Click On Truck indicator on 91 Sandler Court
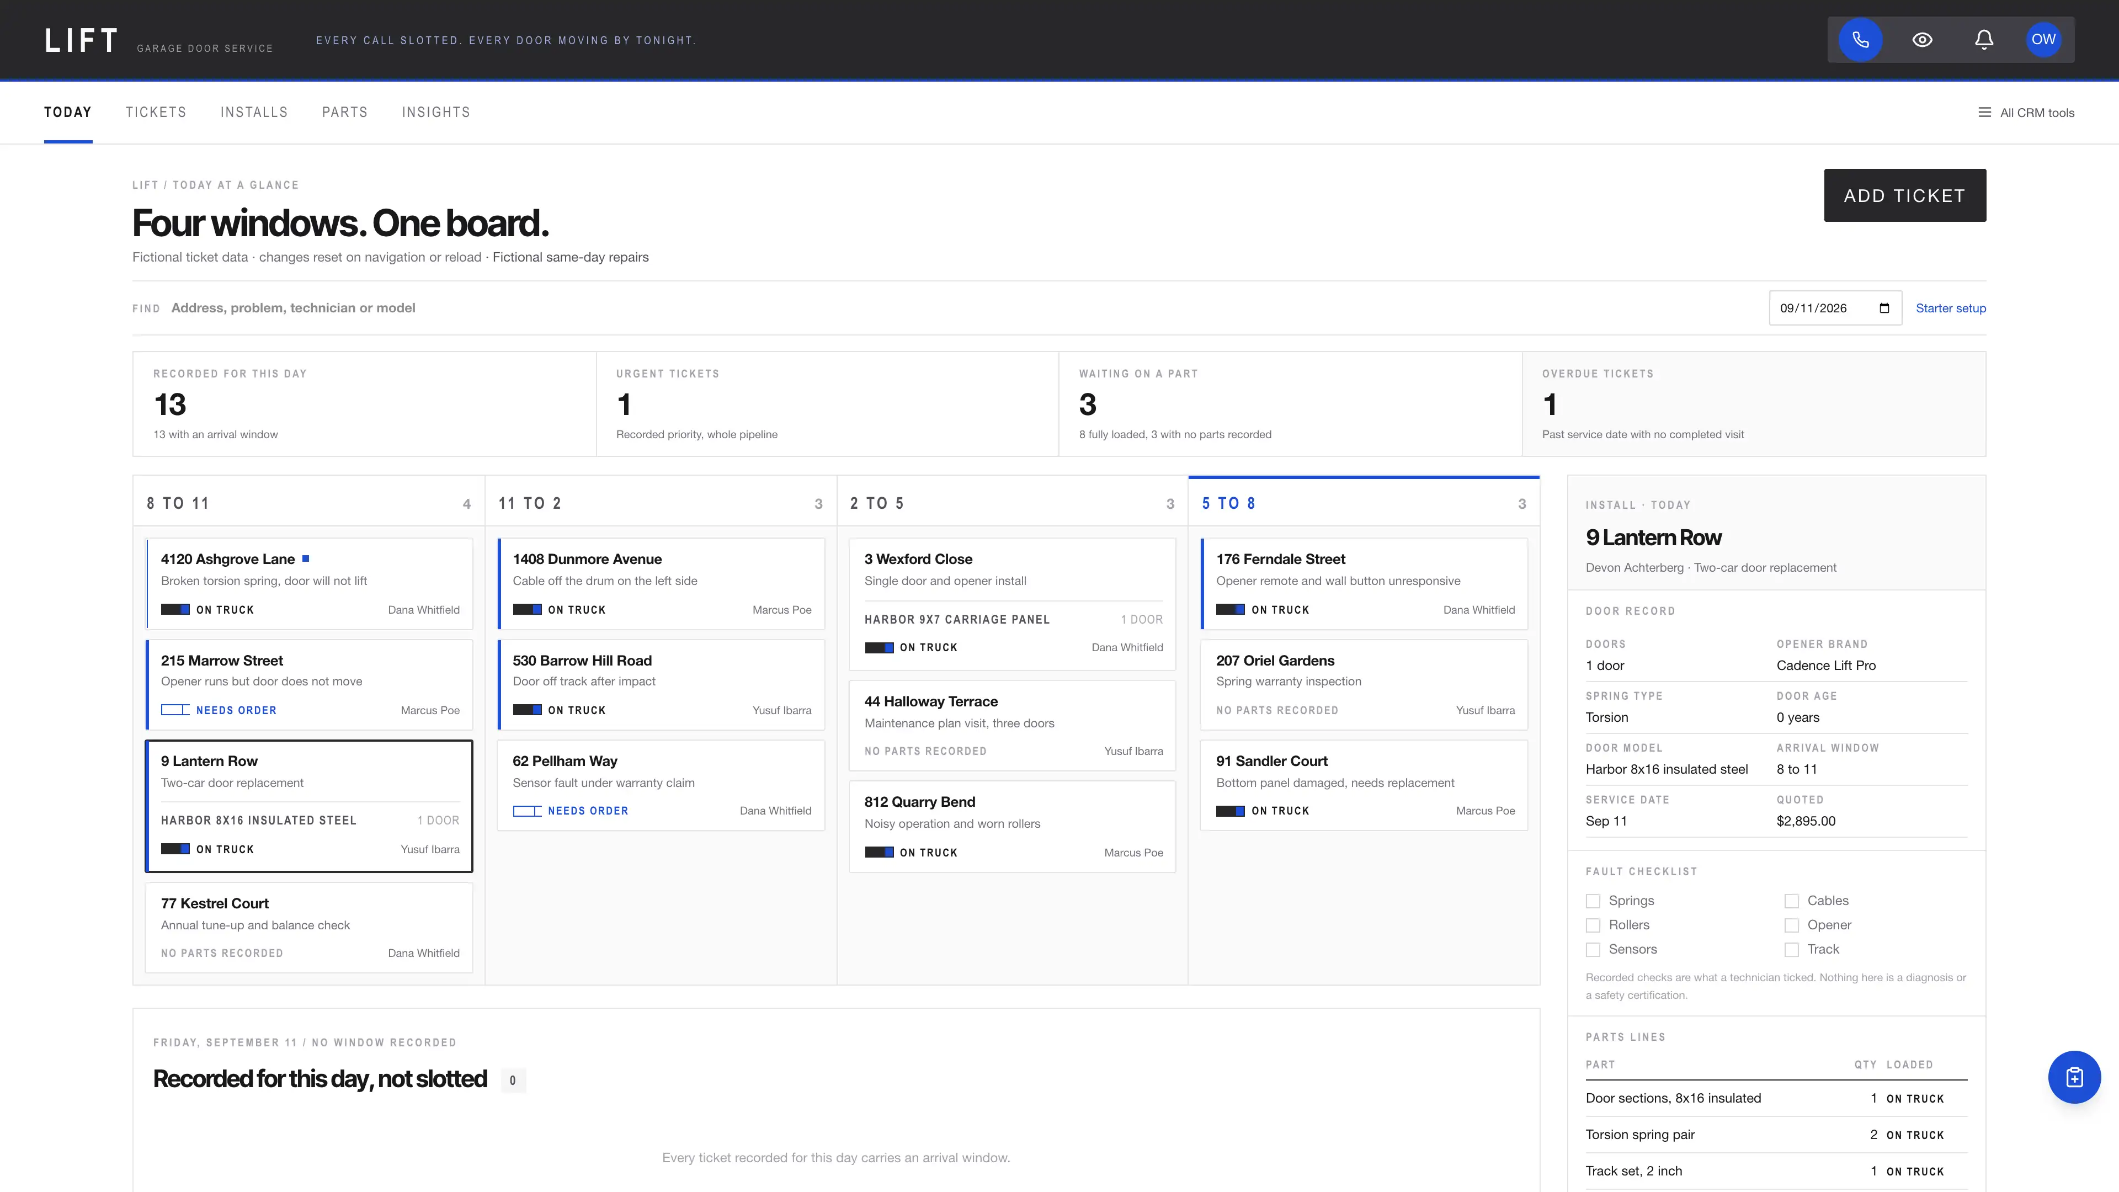The width and height of the screenshot is (2119, 1192). point(1263,810)
